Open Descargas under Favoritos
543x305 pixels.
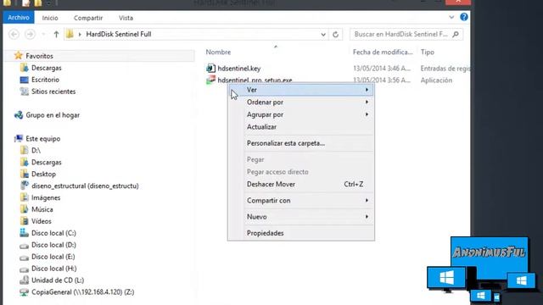(x=47, y=68)
